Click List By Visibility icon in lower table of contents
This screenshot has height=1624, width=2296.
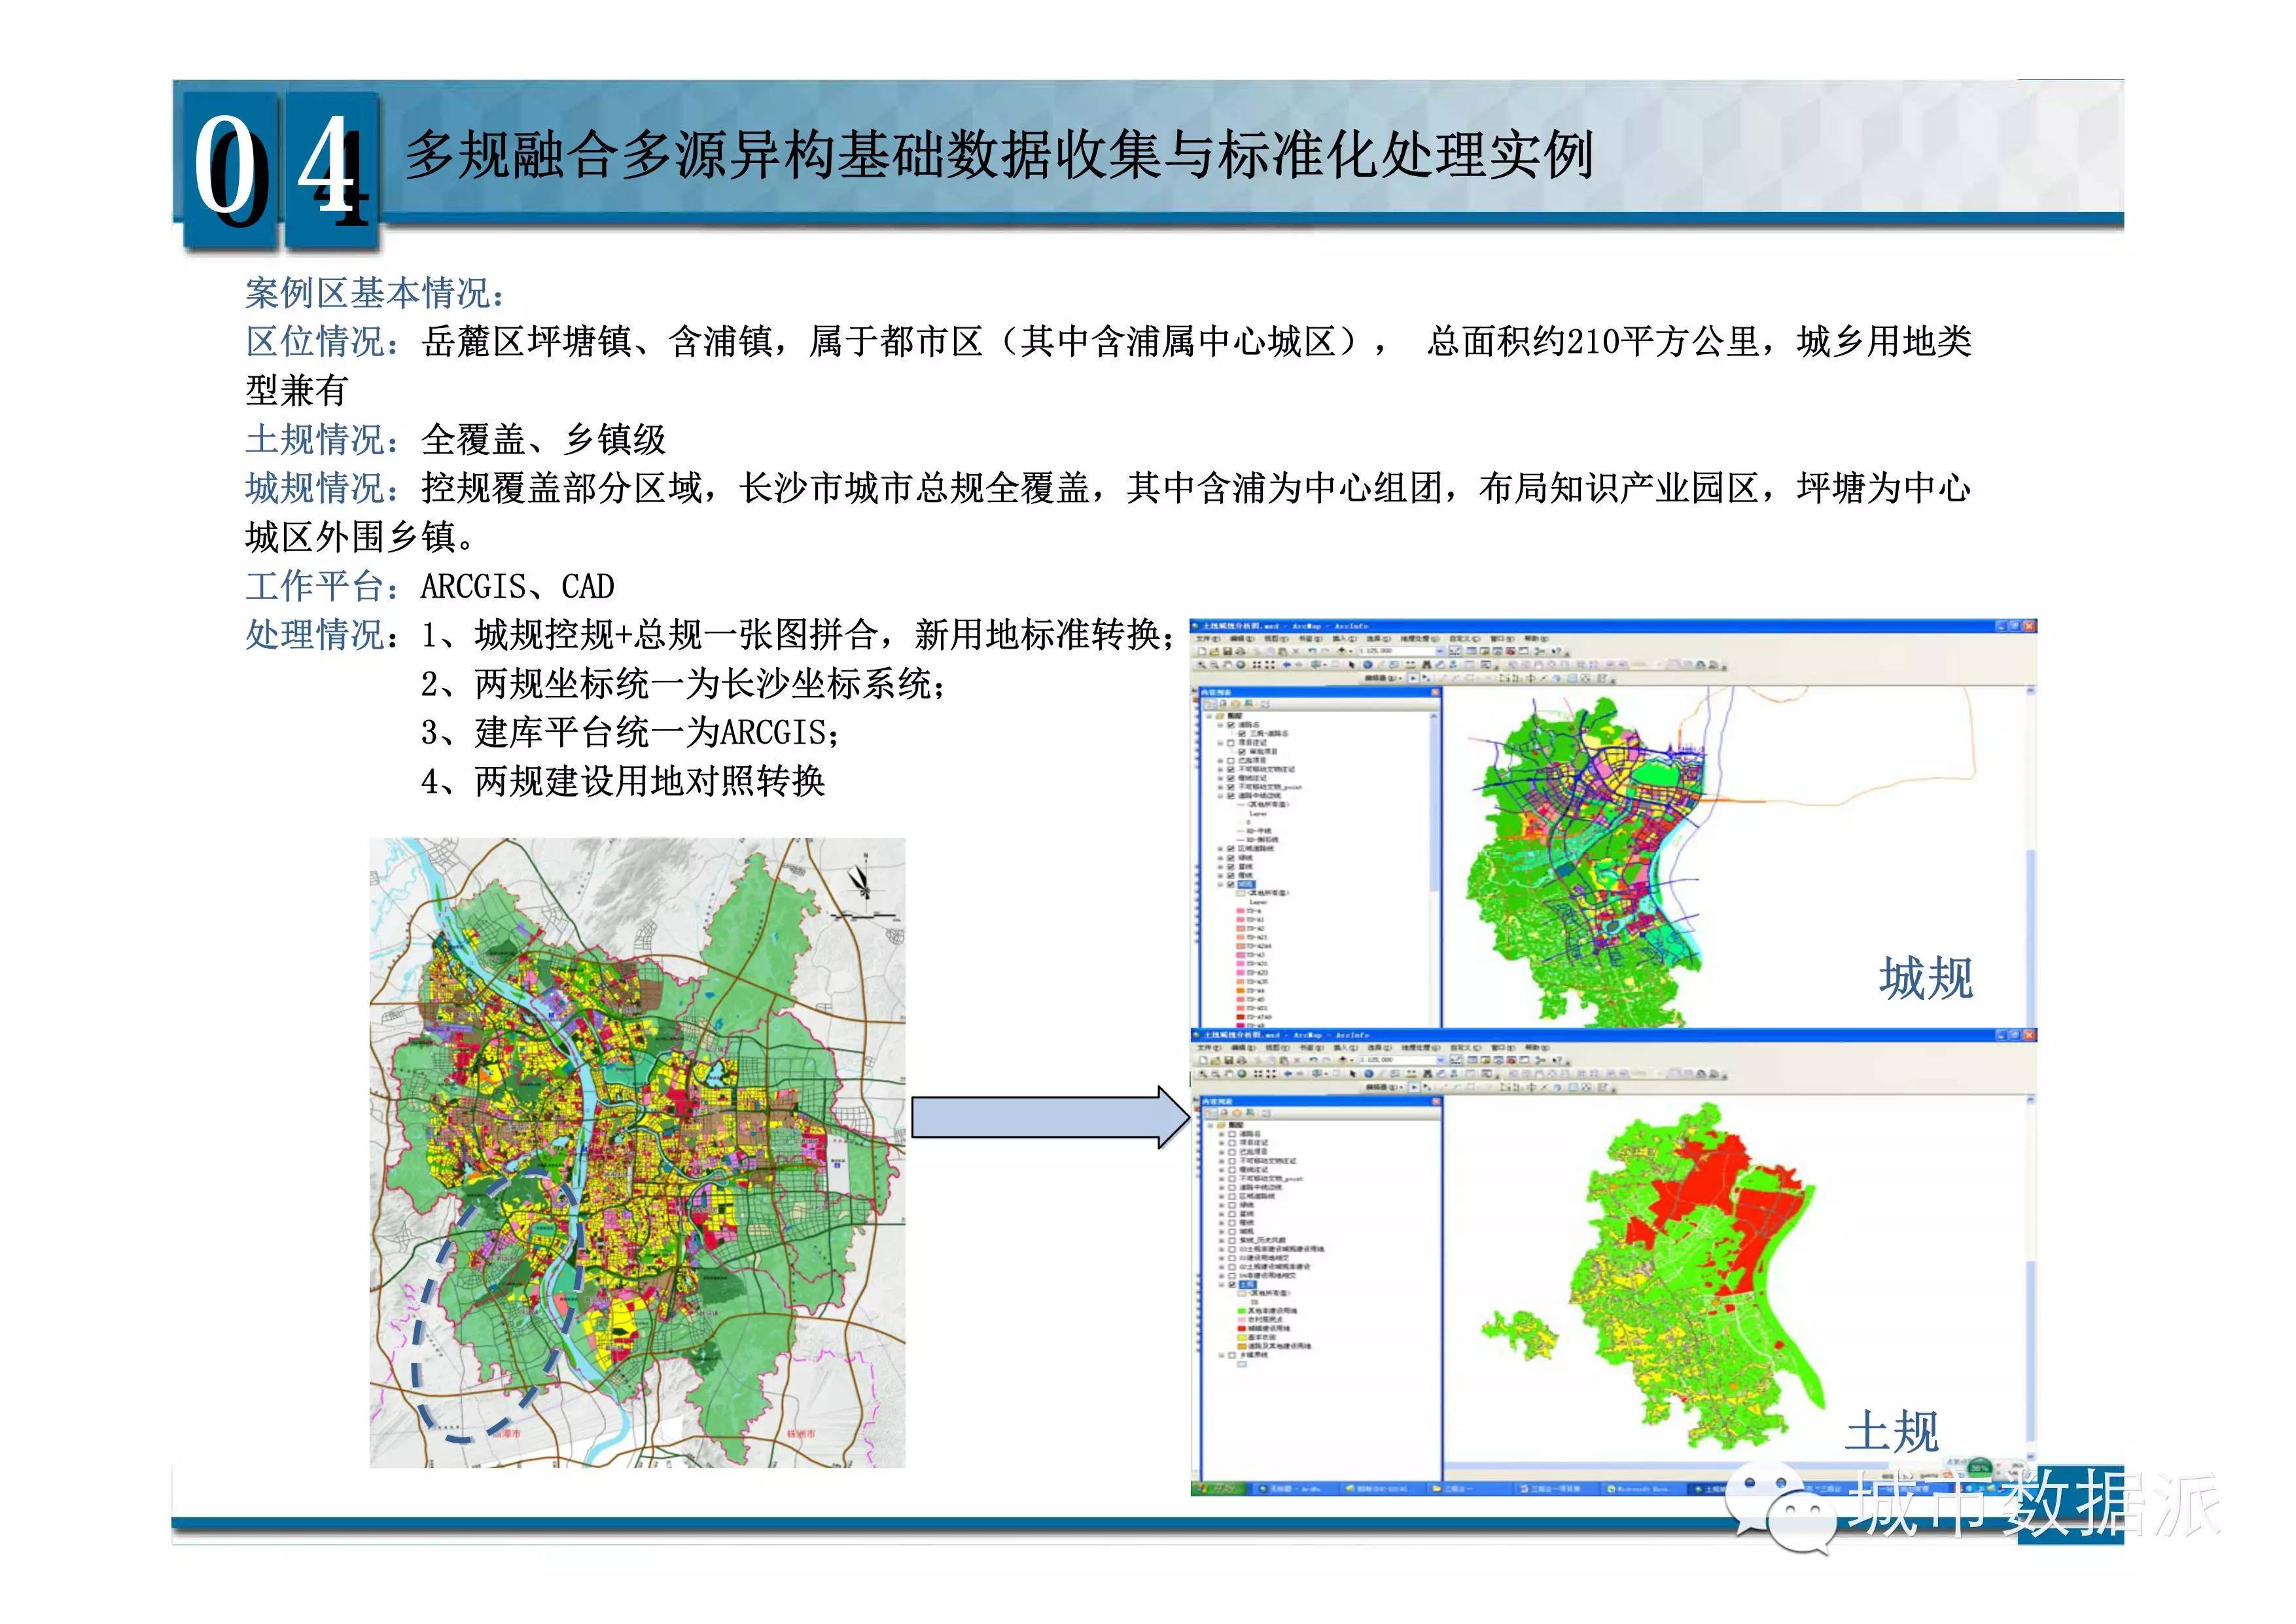point(1237,1113)
